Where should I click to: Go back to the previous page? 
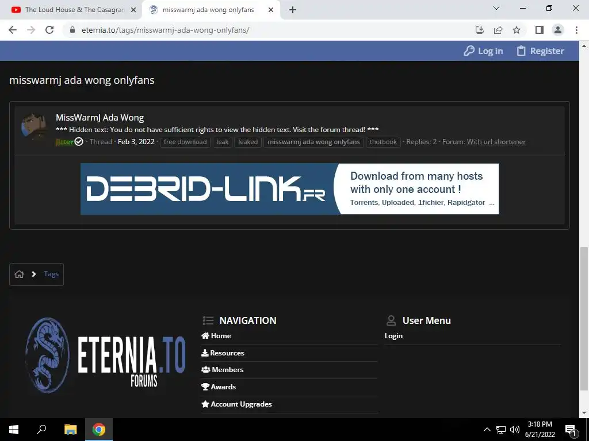[x=13, y=30]
